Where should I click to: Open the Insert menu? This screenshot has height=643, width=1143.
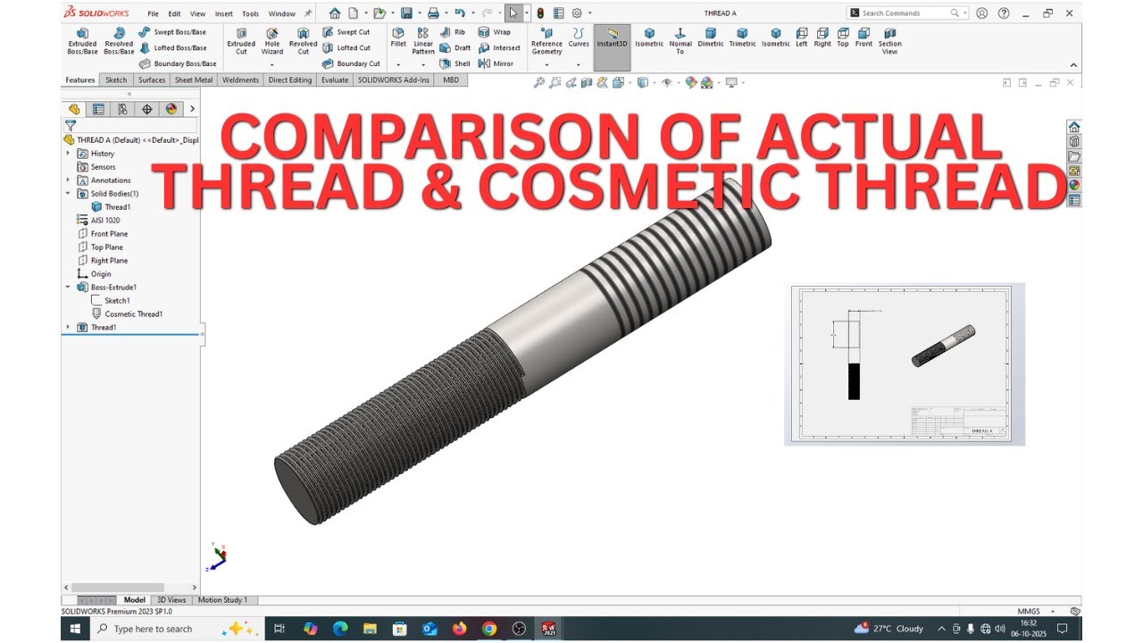(x=224, y=14)
